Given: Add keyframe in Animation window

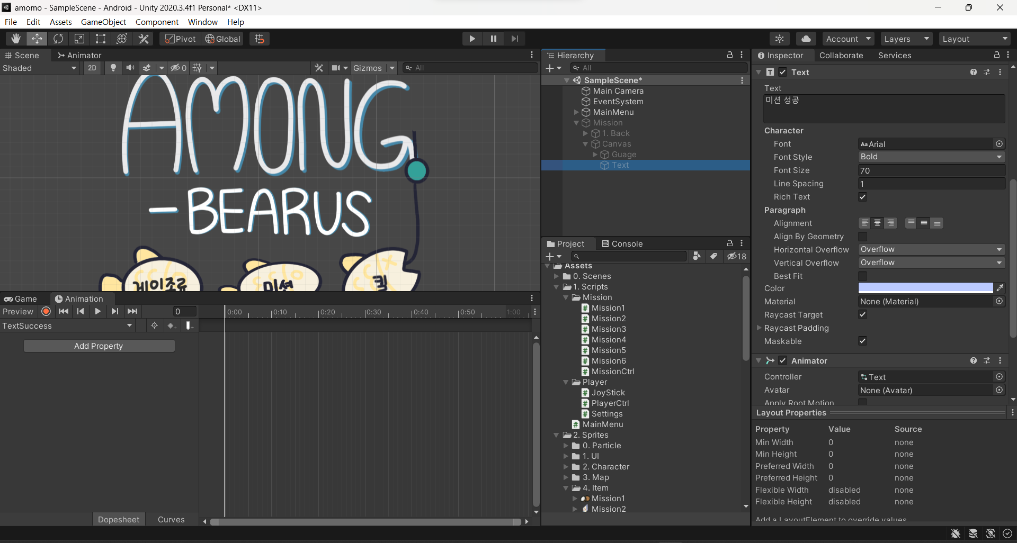Looking at the screenshot, I should point(172,325).
